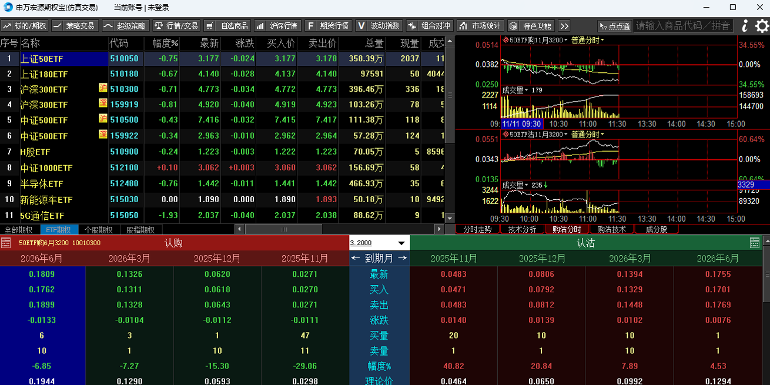Image resolution: width=770 pixels, height=385 pixels.
Task: Switch to the 个股期权 tab
Action: [99, 230]
